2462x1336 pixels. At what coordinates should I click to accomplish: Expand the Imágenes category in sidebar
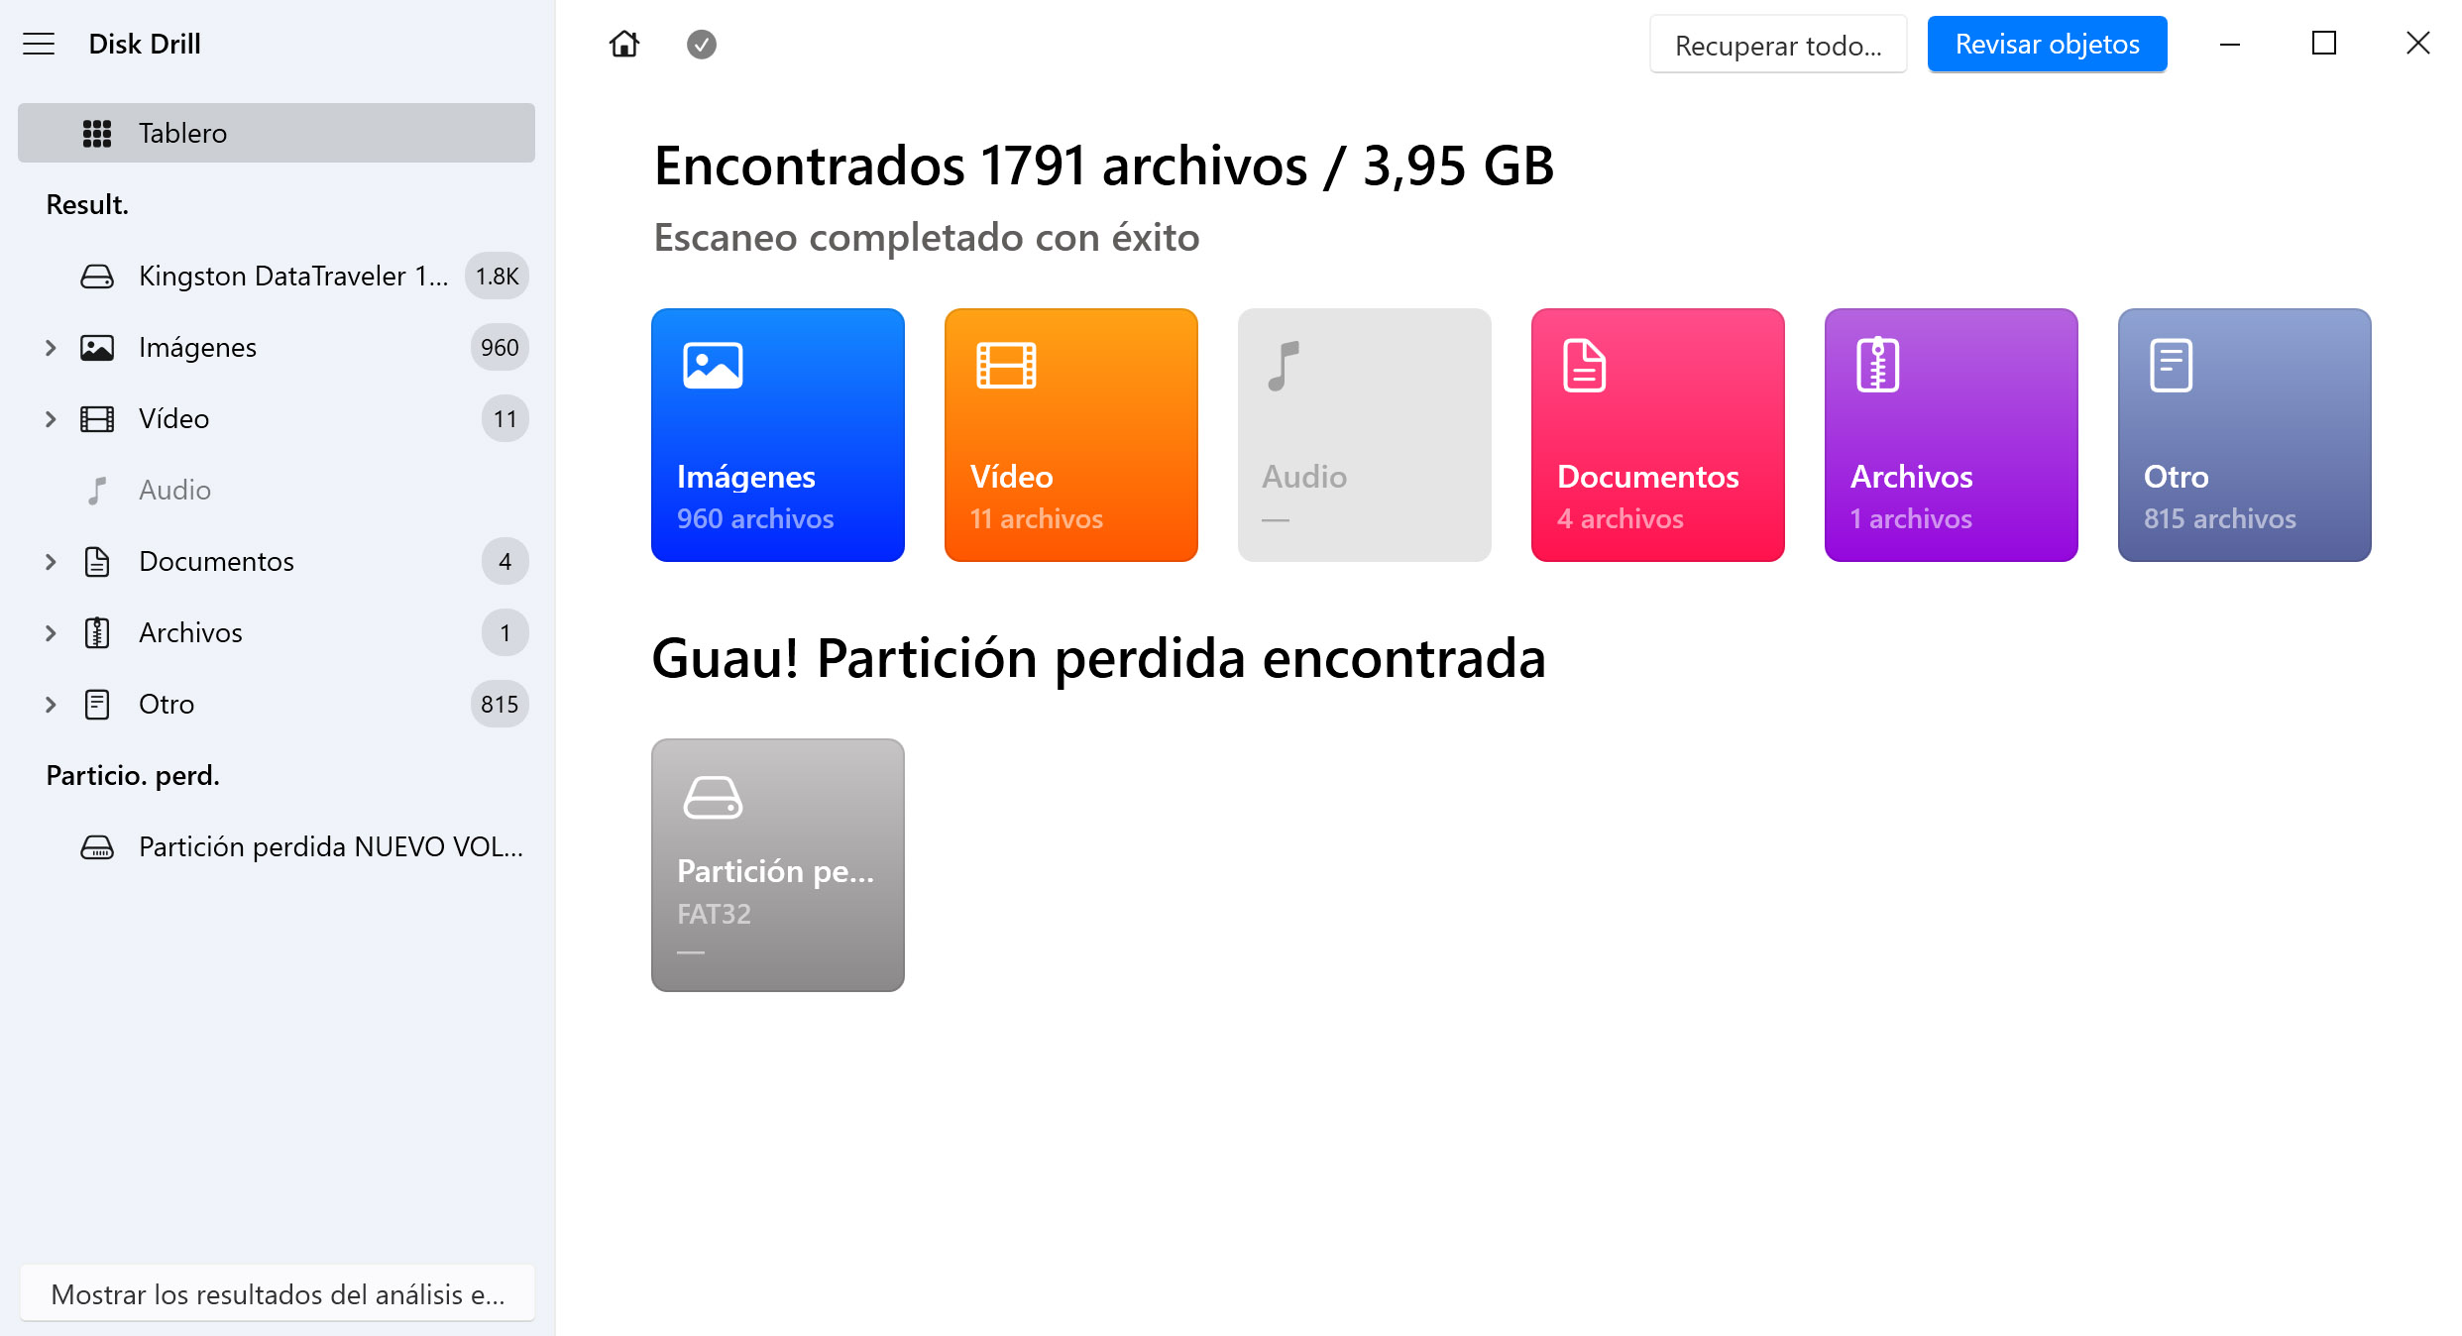[x=51, y=348]
